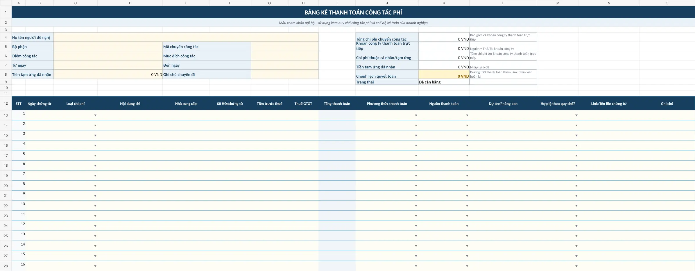Viewport: 695px width, 271px height.
Task: Open Hợp lệ theo quy chế dropdown, STT 12
Action: [576, 226]
